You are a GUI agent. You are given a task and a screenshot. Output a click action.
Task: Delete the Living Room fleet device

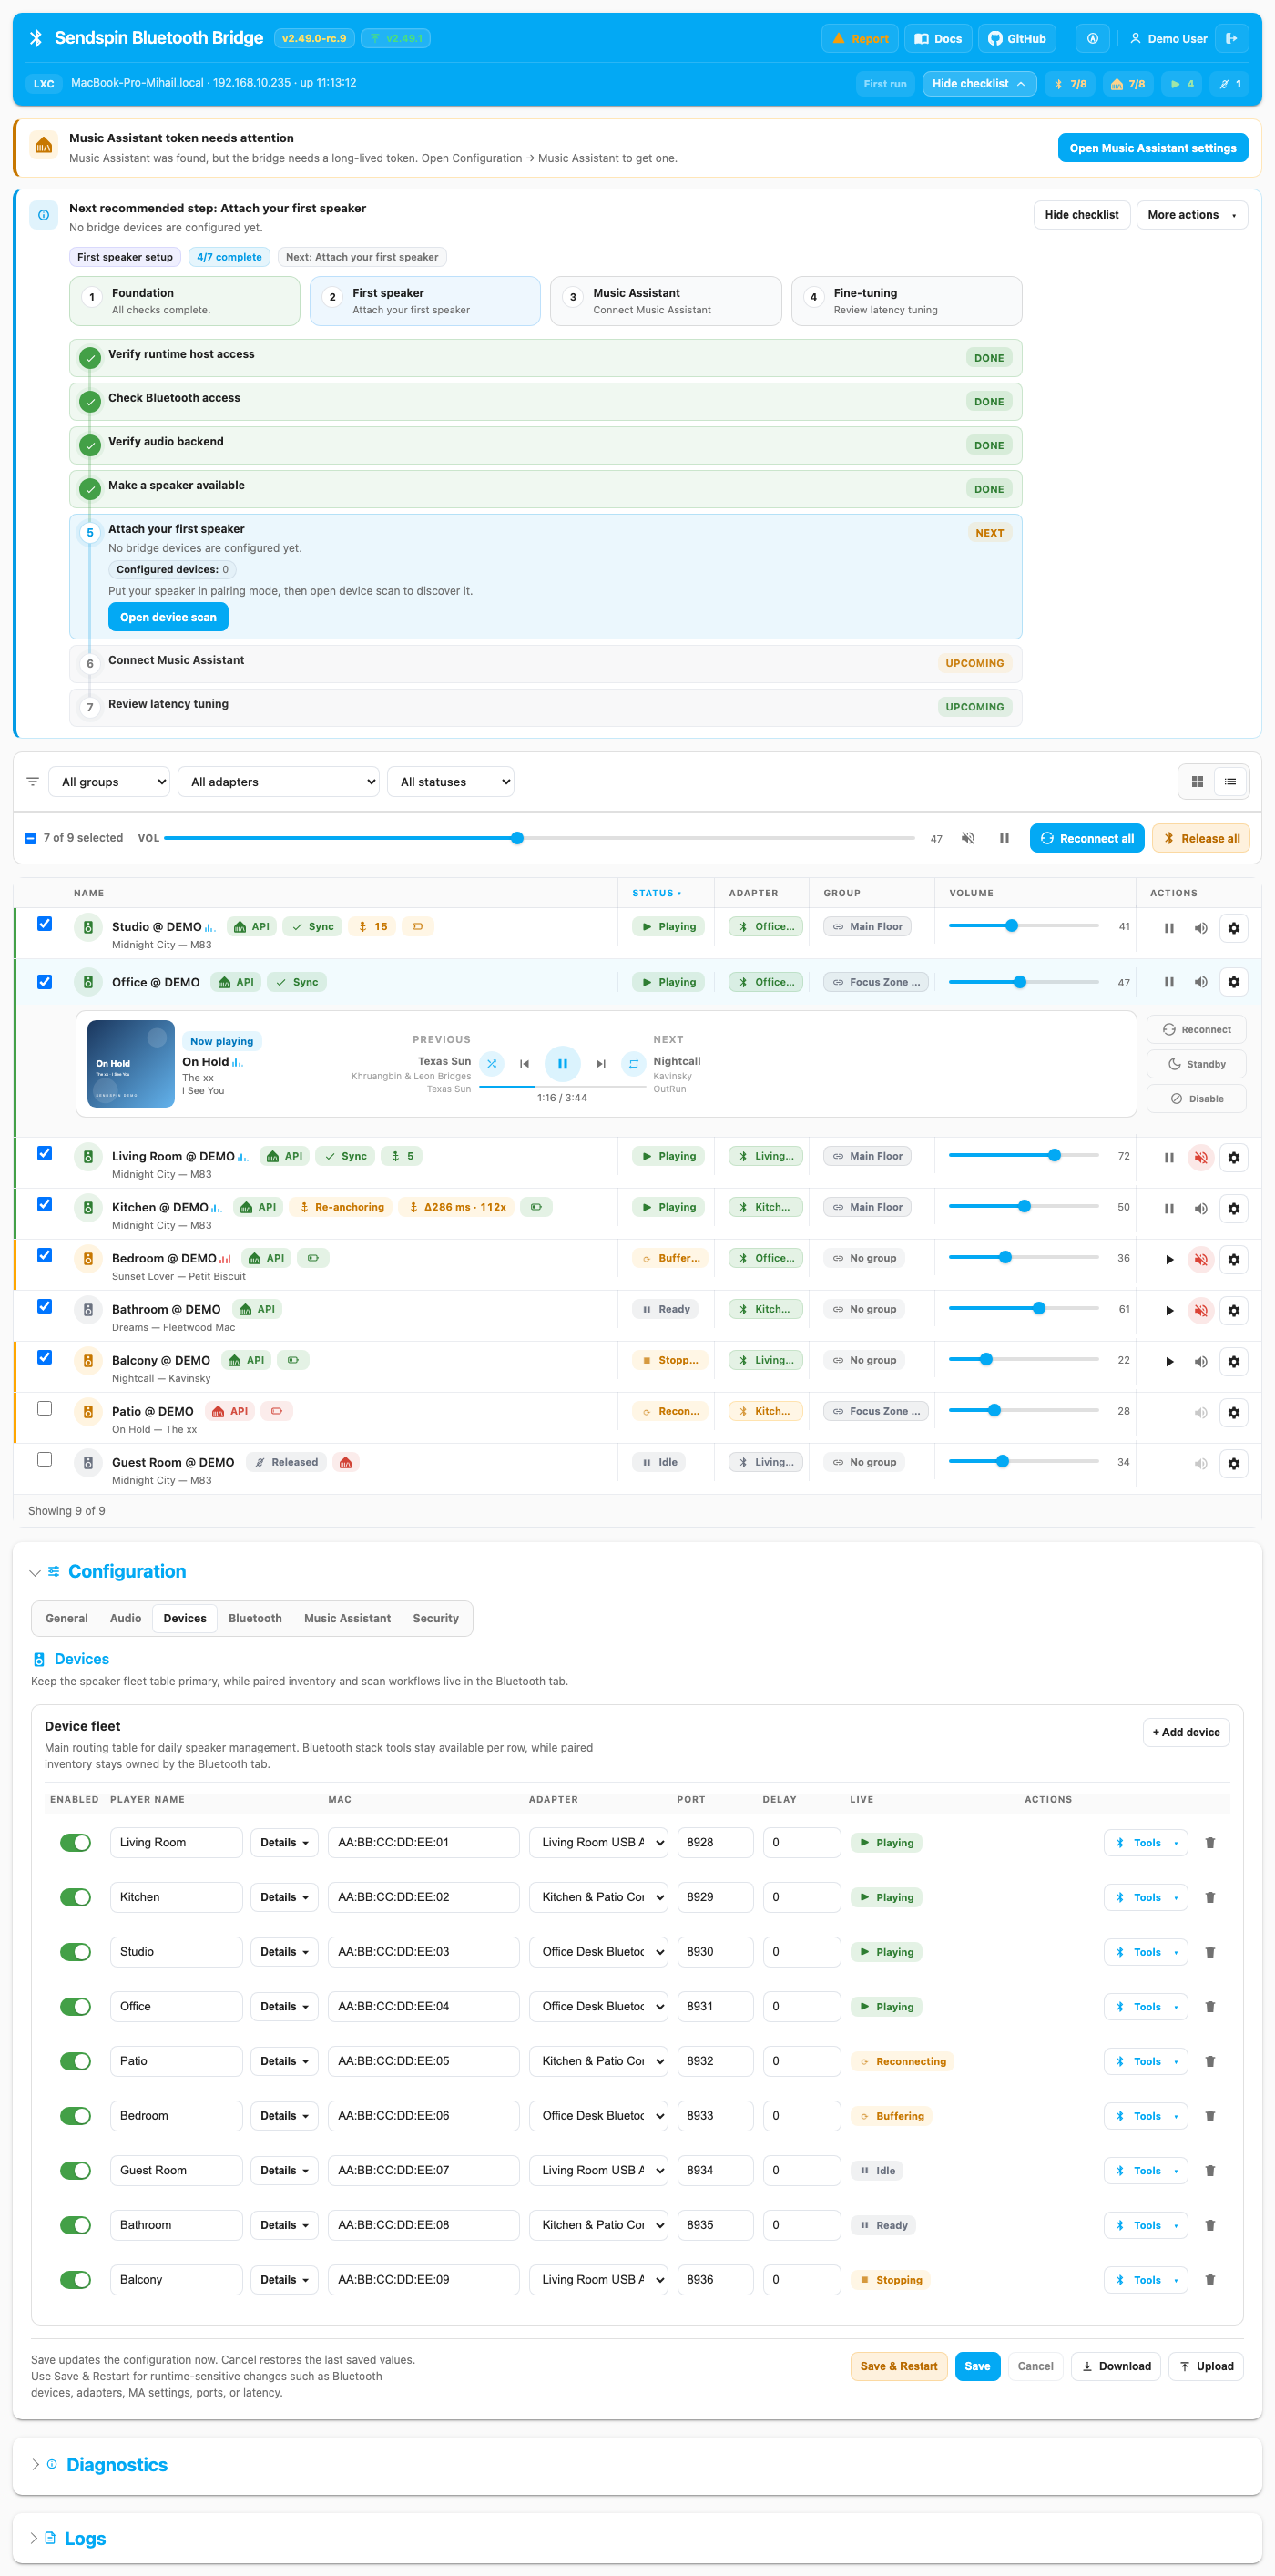tap(1209, 1843)
